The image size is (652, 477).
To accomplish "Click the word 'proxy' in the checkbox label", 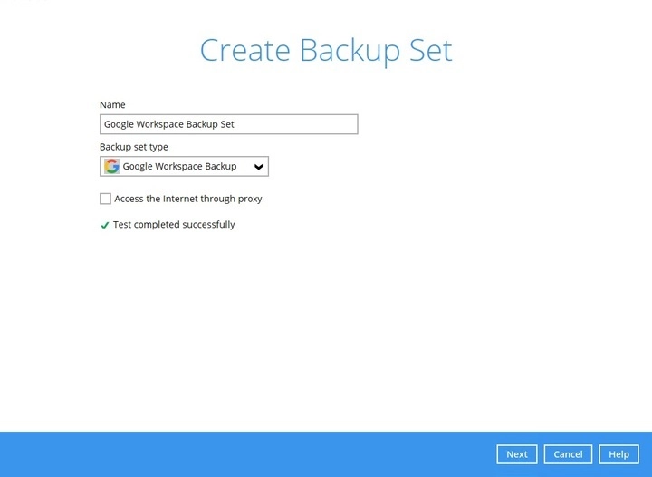I will [248, 199].
